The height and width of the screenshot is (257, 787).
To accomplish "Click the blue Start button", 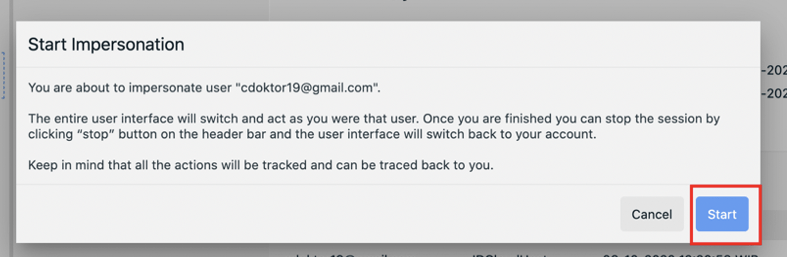I will pos(722,214).
